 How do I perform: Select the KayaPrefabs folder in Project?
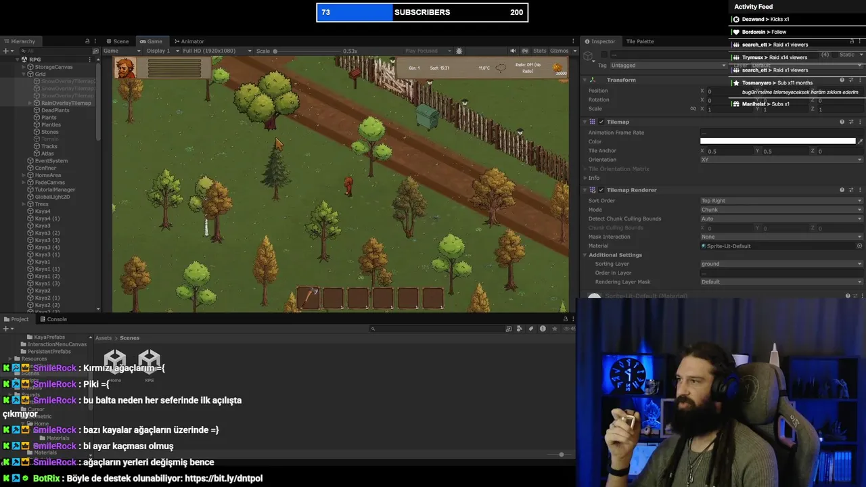(49, 337)
